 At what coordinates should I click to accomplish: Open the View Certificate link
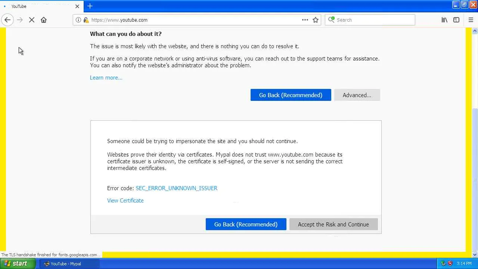click(125, 201)
